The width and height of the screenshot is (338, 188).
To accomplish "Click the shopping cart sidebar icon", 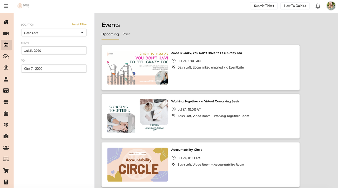I will tap(6, 170).
